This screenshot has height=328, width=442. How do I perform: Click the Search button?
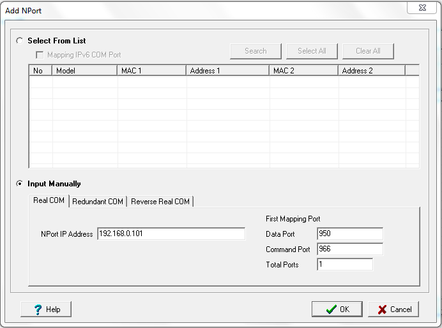click(255, 51)
